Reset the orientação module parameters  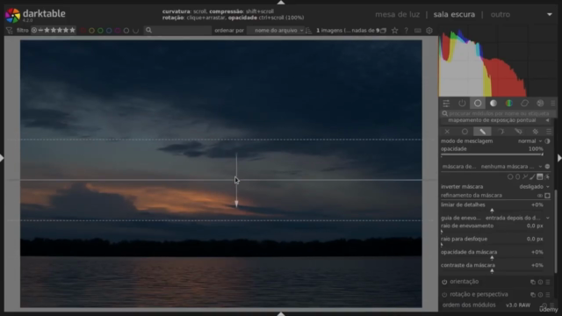(540, 282)
